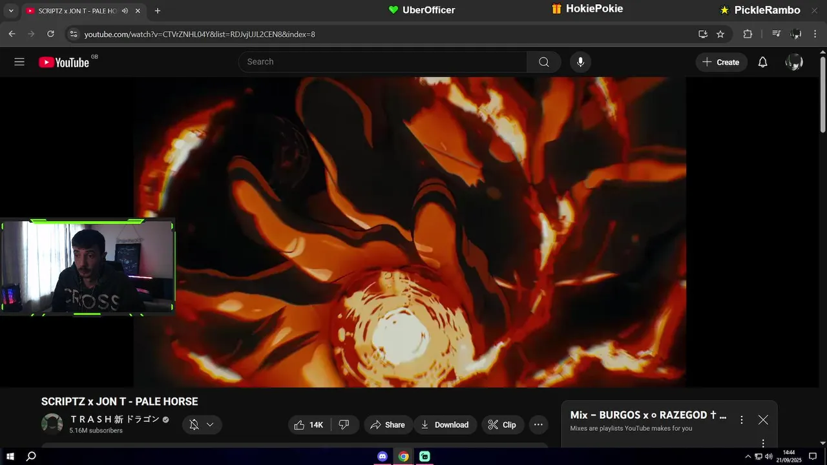This screenshot has width=827, height=465.
Task: Open a new browser tab
Action: coord(158,11)
